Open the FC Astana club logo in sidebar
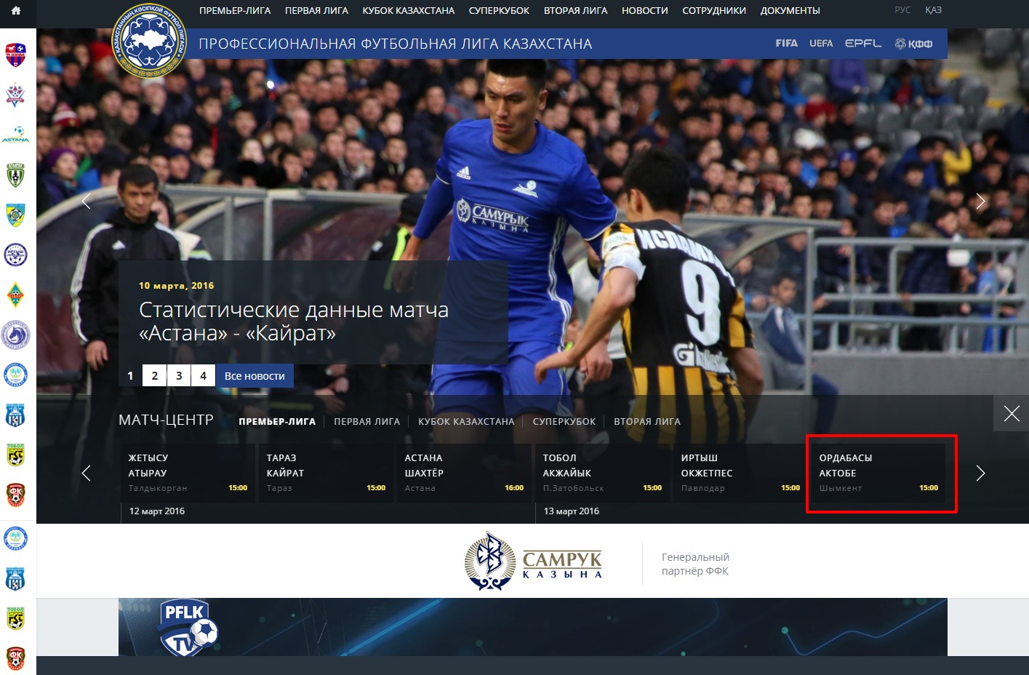The width and height of the screenshot is (1029, 675). point(15,134)
